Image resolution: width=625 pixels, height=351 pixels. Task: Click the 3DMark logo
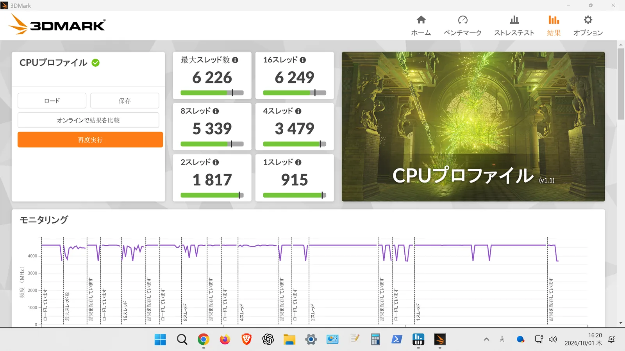pyautogui.click(x=57, y=24)
